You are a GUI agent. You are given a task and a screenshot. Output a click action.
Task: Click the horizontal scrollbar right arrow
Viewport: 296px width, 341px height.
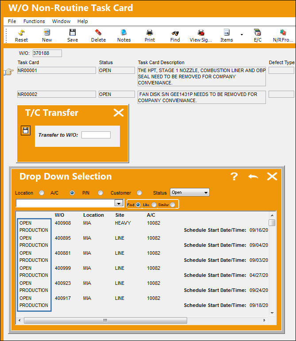click(x=265, y=320)
